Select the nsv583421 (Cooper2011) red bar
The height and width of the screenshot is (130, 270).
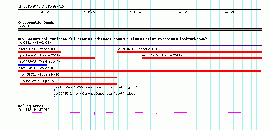[189, 52]
